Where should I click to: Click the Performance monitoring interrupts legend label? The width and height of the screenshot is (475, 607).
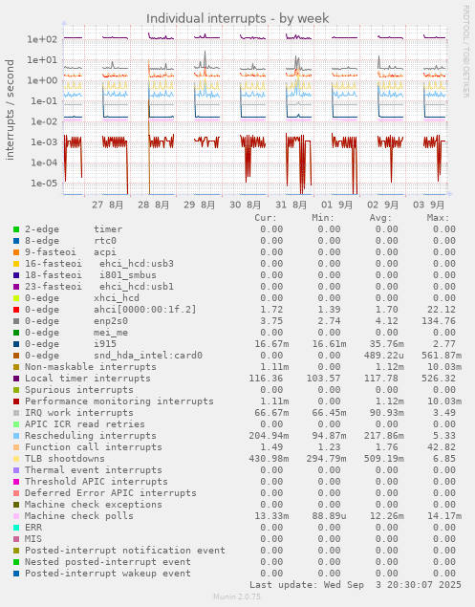(x=119, y=401)
